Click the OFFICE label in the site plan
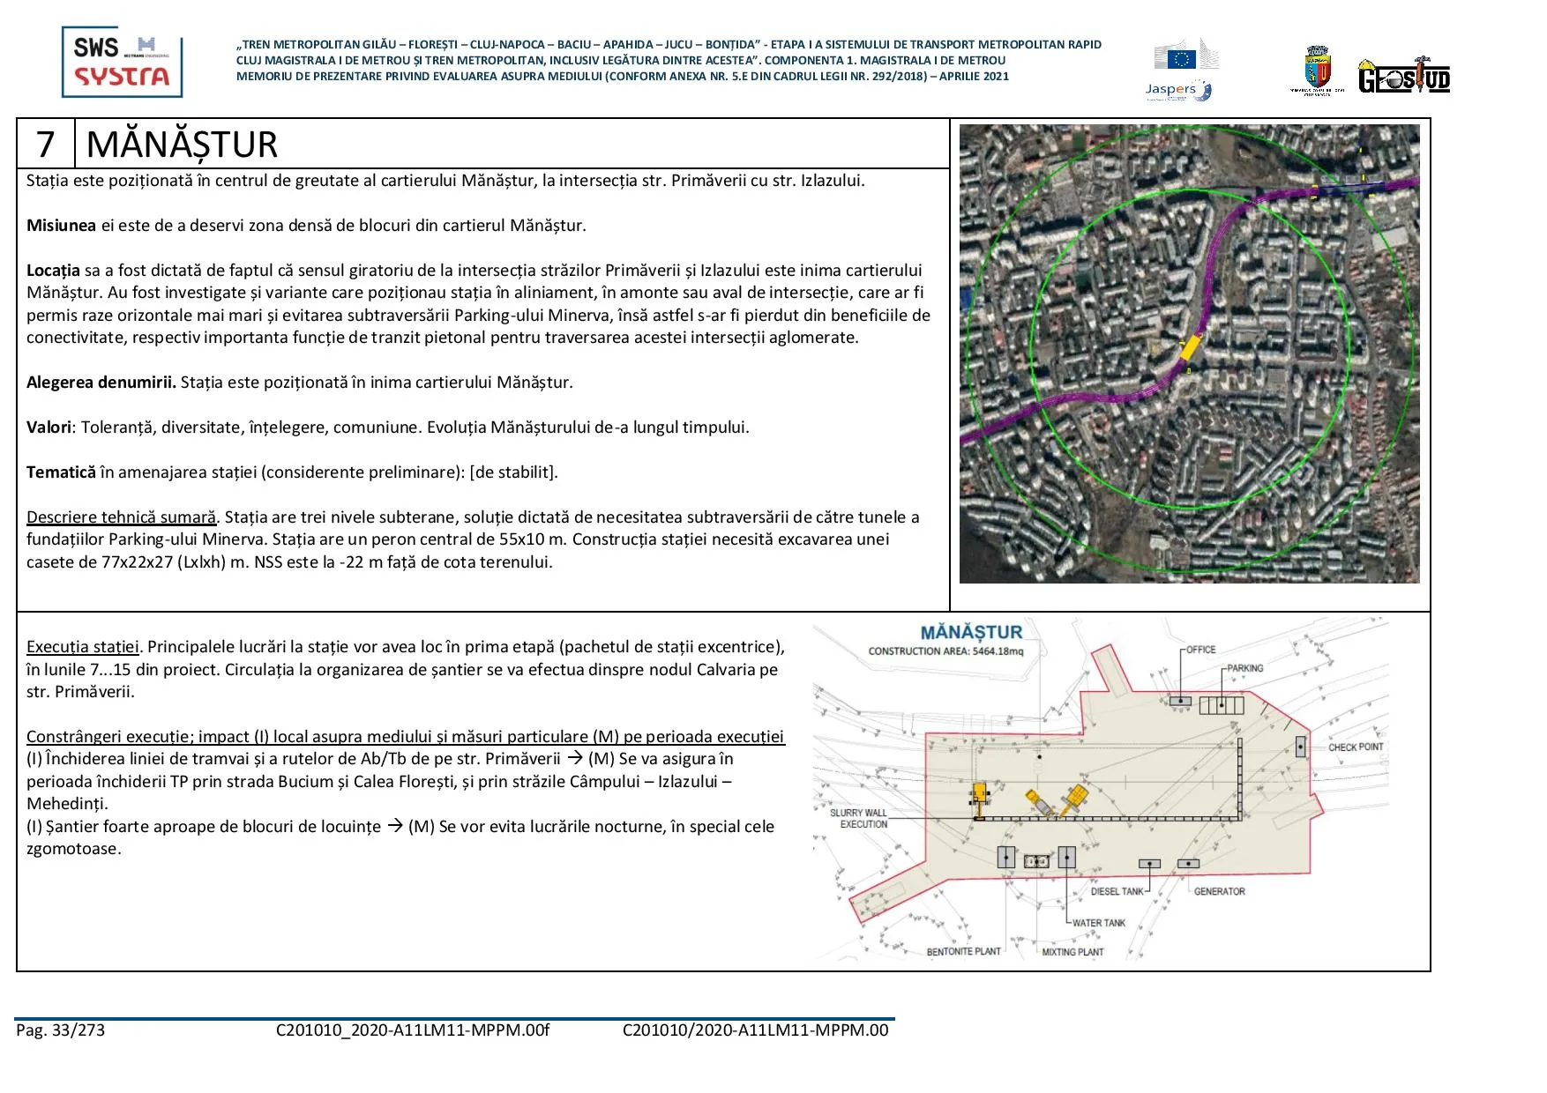Image resolution: width=1547 pixels, height=1093 pixels. point(1200,650)
